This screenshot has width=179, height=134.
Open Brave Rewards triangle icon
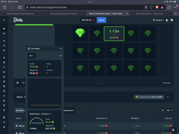pyautogui.click(x=162, y=8)
